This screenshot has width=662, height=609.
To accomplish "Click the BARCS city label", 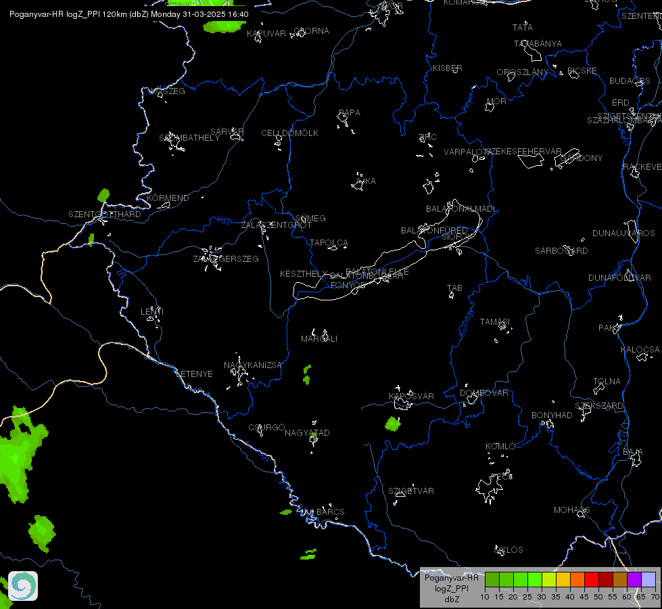I will (x=330, y=512).
